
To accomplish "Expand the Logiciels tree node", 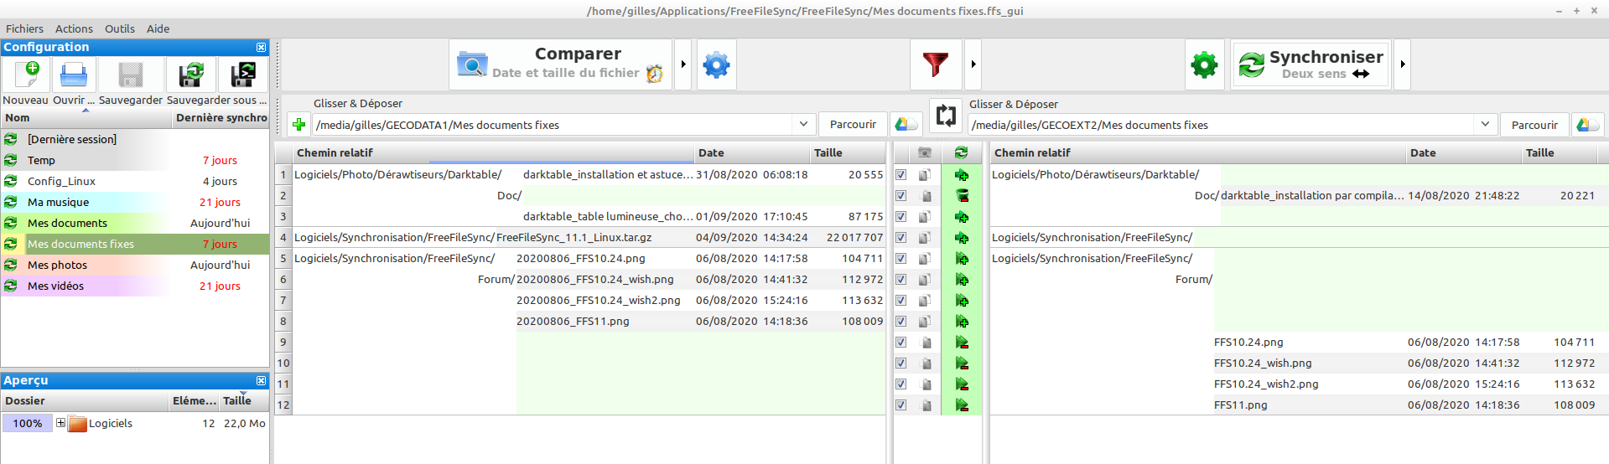I will (60, 424).
